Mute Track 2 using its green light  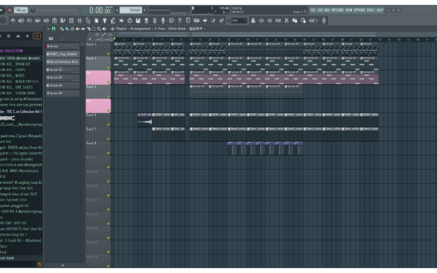click(x=109, y=68)
